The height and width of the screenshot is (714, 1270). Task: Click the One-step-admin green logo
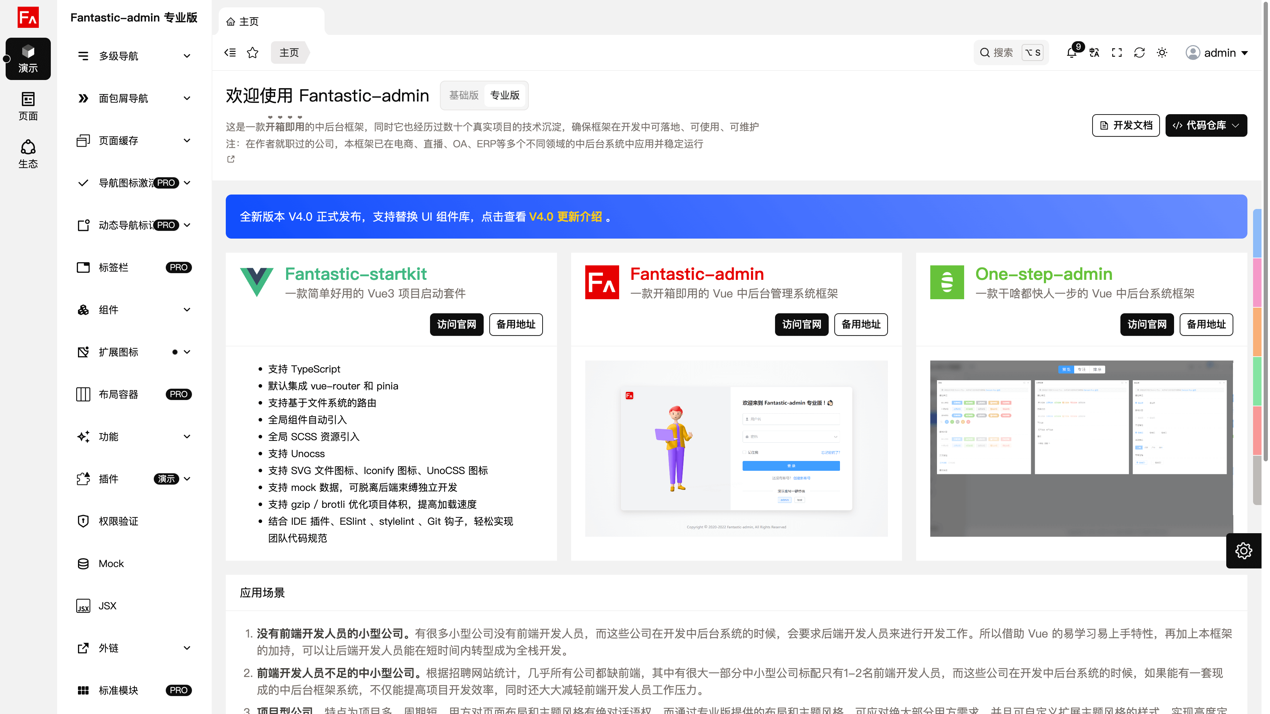pyautogui.click(x=947, y=282)
